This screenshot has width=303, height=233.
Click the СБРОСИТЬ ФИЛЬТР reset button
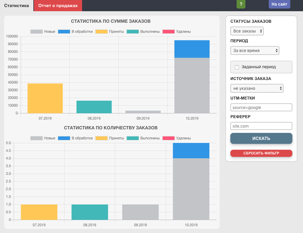coord(261,153)
